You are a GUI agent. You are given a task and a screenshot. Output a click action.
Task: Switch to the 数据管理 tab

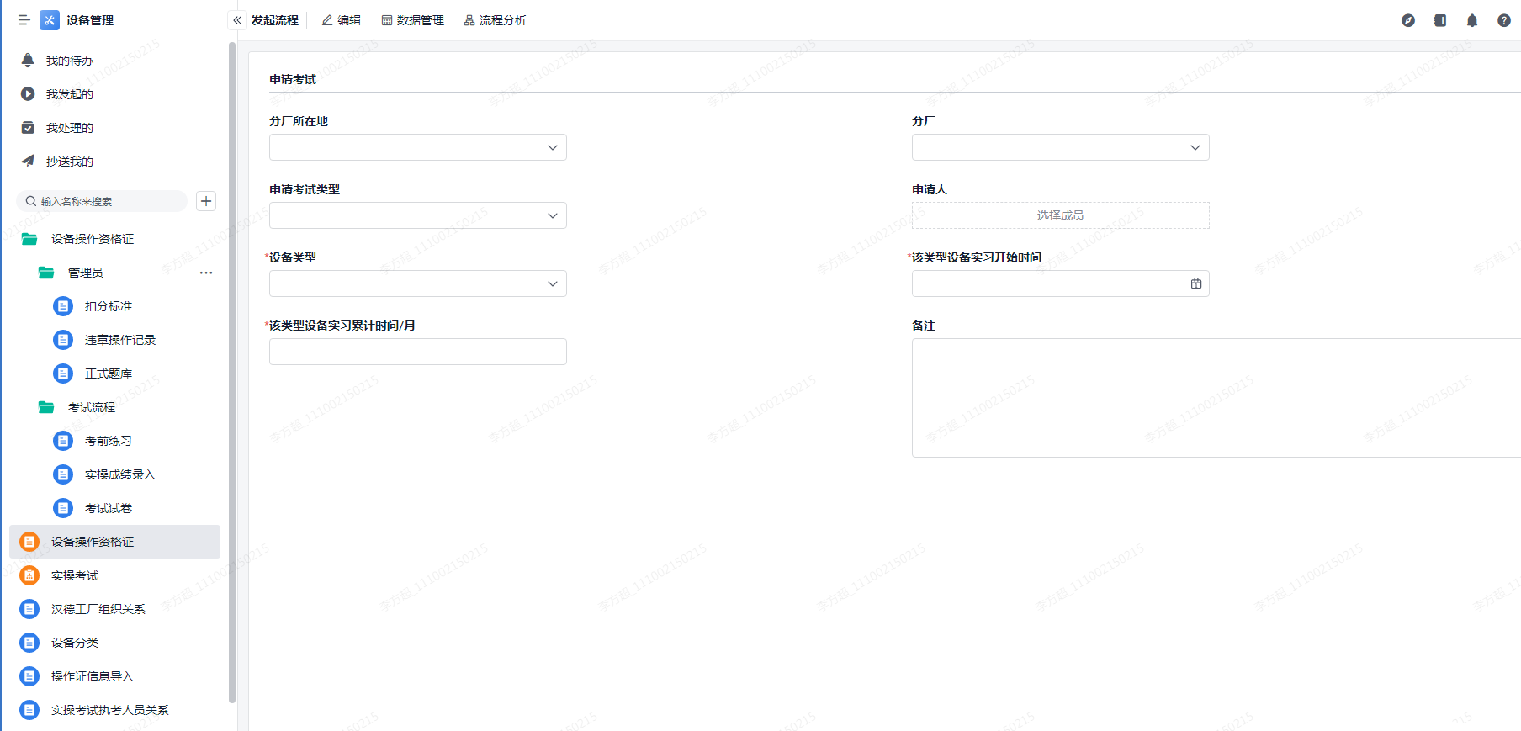(x=412, y=20)
